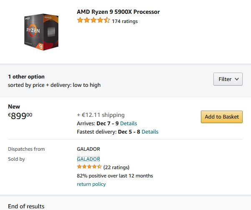Click the AMD Ryzen 9 product box image

41,32
